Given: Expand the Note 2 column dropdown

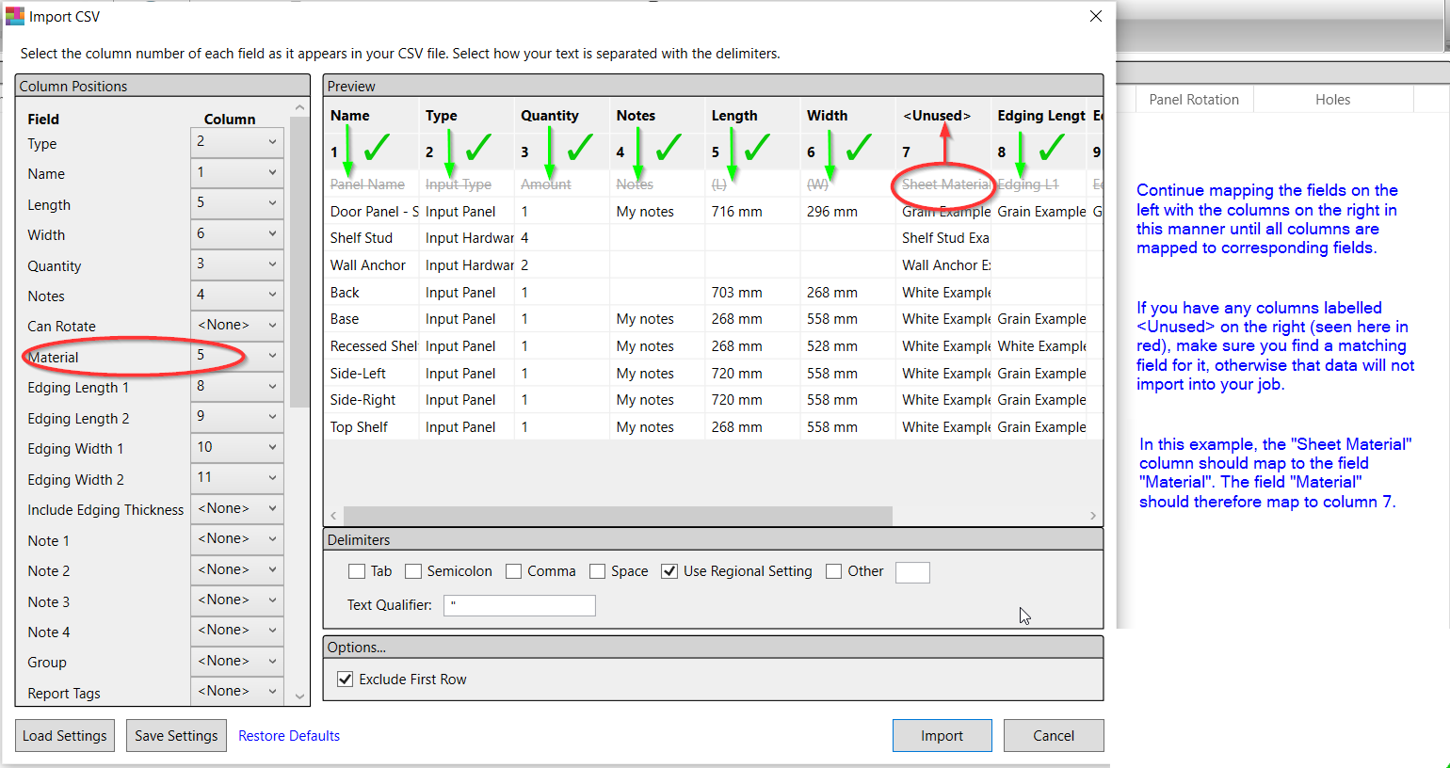Looking at the screenshot, I should tap(237, 570).
